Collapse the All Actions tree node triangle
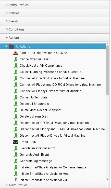This screenshot has width=111, height=188. (x=6, y=46)
